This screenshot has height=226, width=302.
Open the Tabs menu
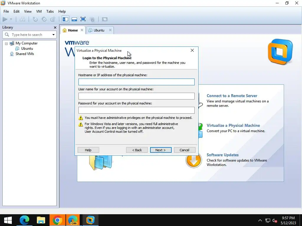[50, 11]
